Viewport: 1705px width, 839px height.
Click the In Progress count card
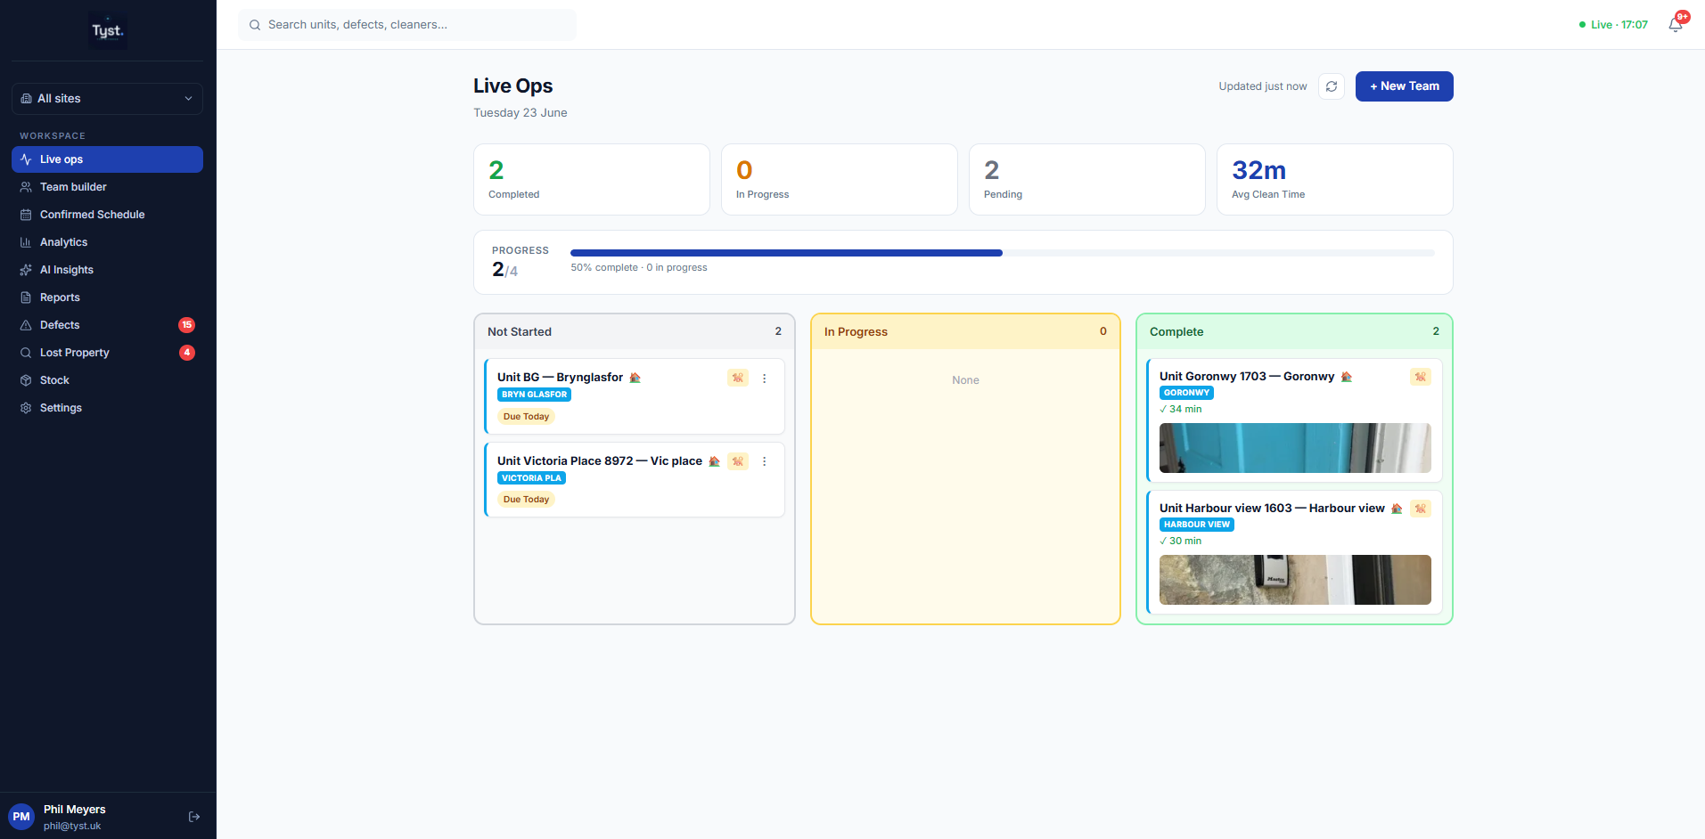click(x=840, y=180)
